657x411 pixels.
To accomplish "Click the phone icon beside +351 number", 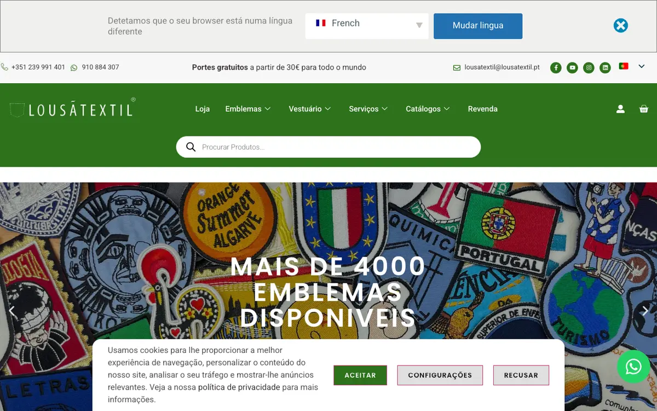I will coord(4,67).
